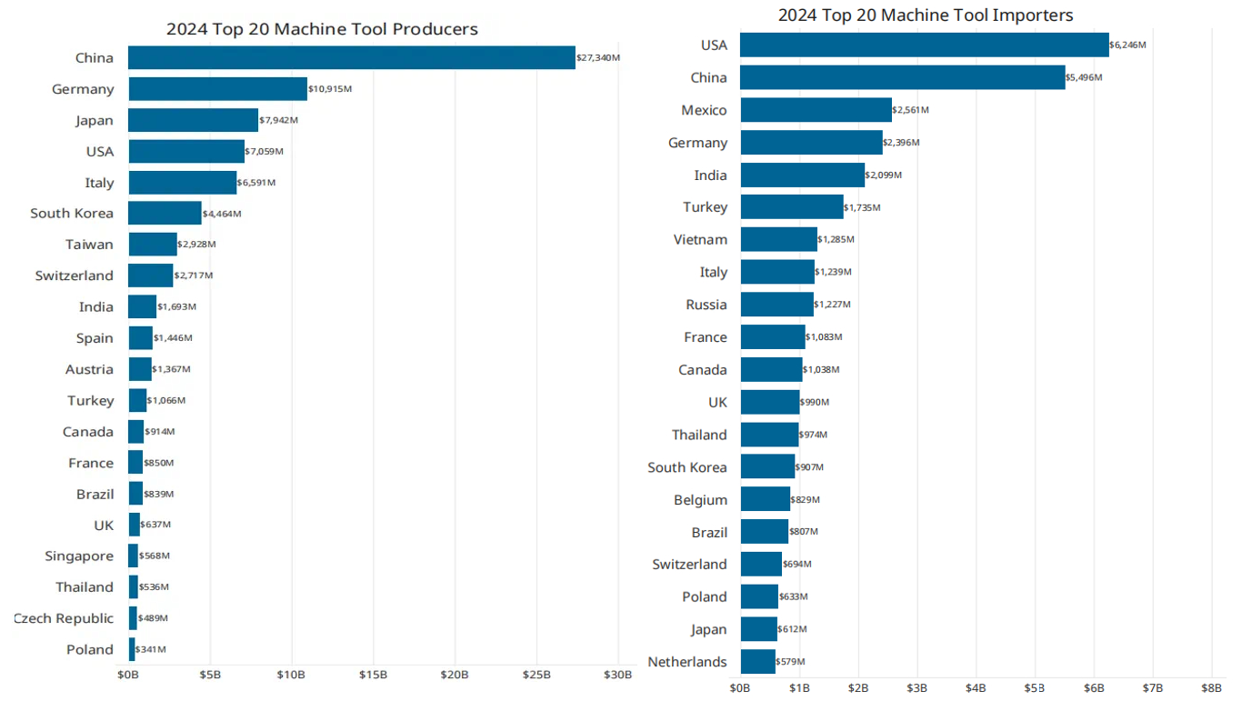Viewport: 1252px width, 701px height.
Task: Click the "$907M" value label
Action: (x=809, y=467)
